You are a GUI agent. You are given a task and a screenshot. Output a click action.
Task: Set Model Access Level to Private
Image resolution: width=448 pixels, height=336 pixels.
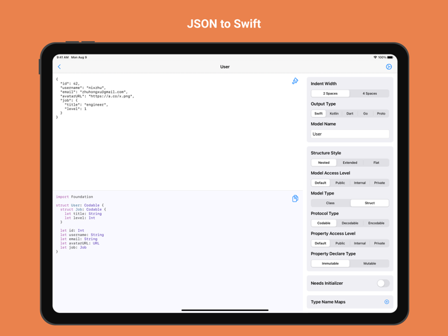pyautogui.click(x=380, y=183)
